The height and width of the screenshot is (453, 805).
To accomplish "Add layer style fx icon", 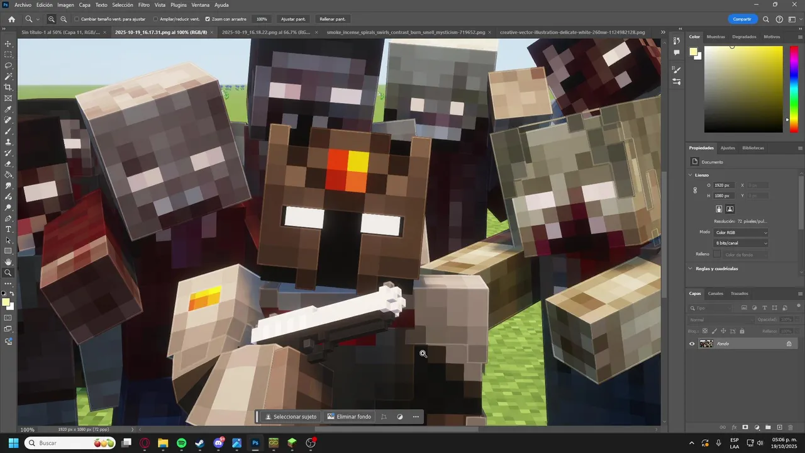I will point(734,427).
